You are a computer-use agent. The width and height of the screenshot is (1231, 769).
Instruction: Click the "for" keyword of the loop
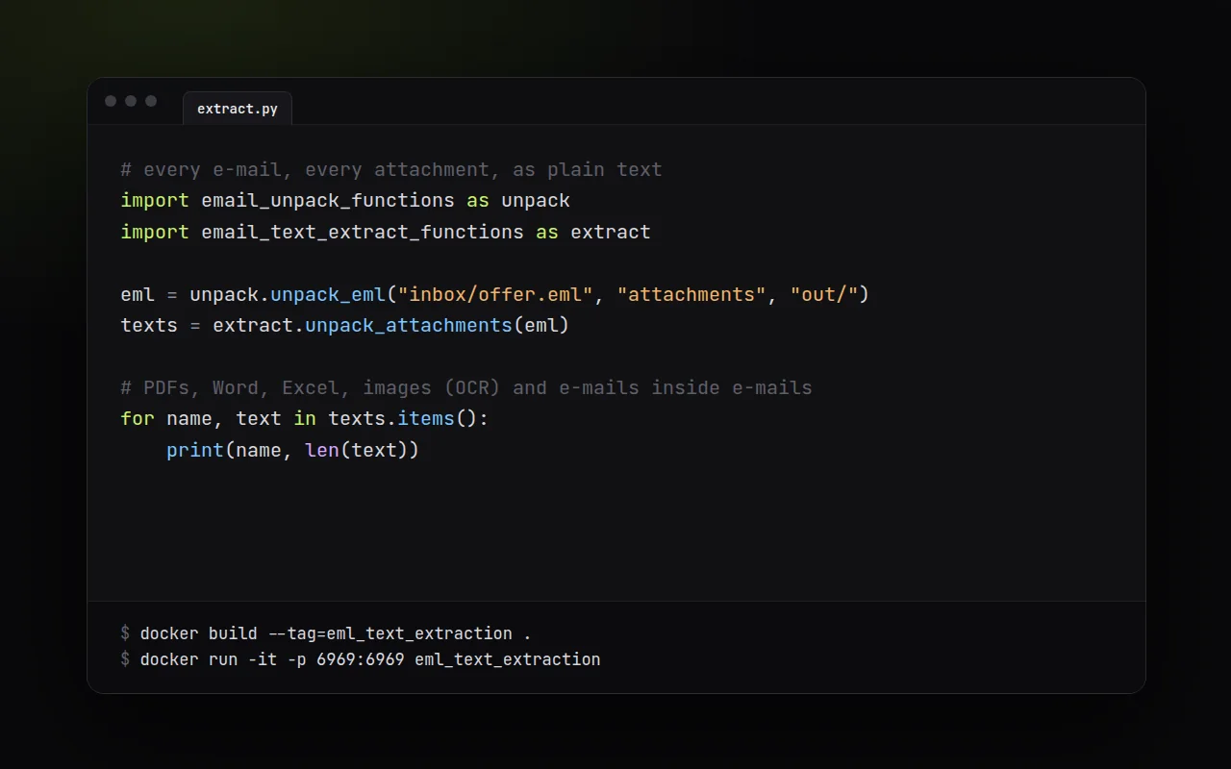(x=138, y=418)
